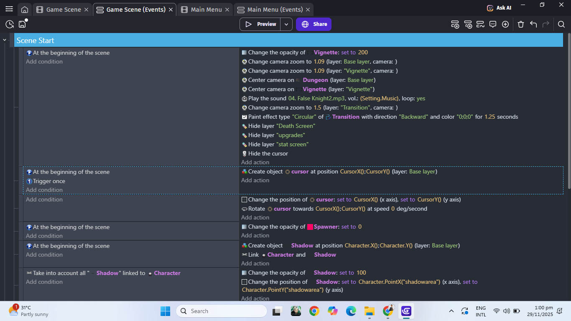Open the hamburger menu
This screenshot has height=321, width=571.
point(9,9)
